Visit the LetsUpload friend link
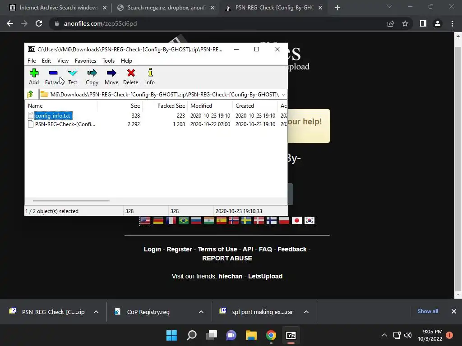The height and width of the screenshot is (346, 462). (265, 276)
